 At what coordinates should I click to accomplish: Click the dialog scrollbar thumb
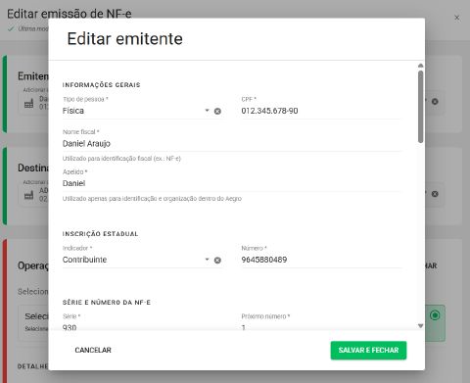pos(420,107)
